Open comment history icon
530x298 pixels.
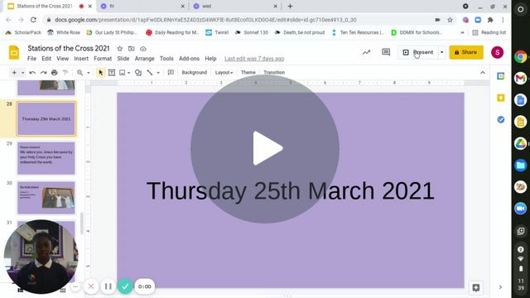point(386,52)
